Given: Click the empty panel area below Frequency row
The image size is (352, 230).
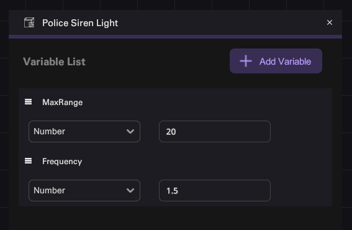Looking at the screenshot, I should point(175,218).
